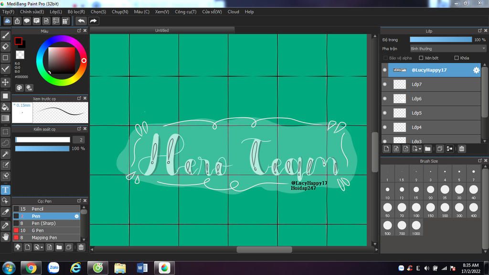This screenshot has width=489, height=275.
Task: Select the Move tool
Action: pyautogui.click(x=5, y=82)
